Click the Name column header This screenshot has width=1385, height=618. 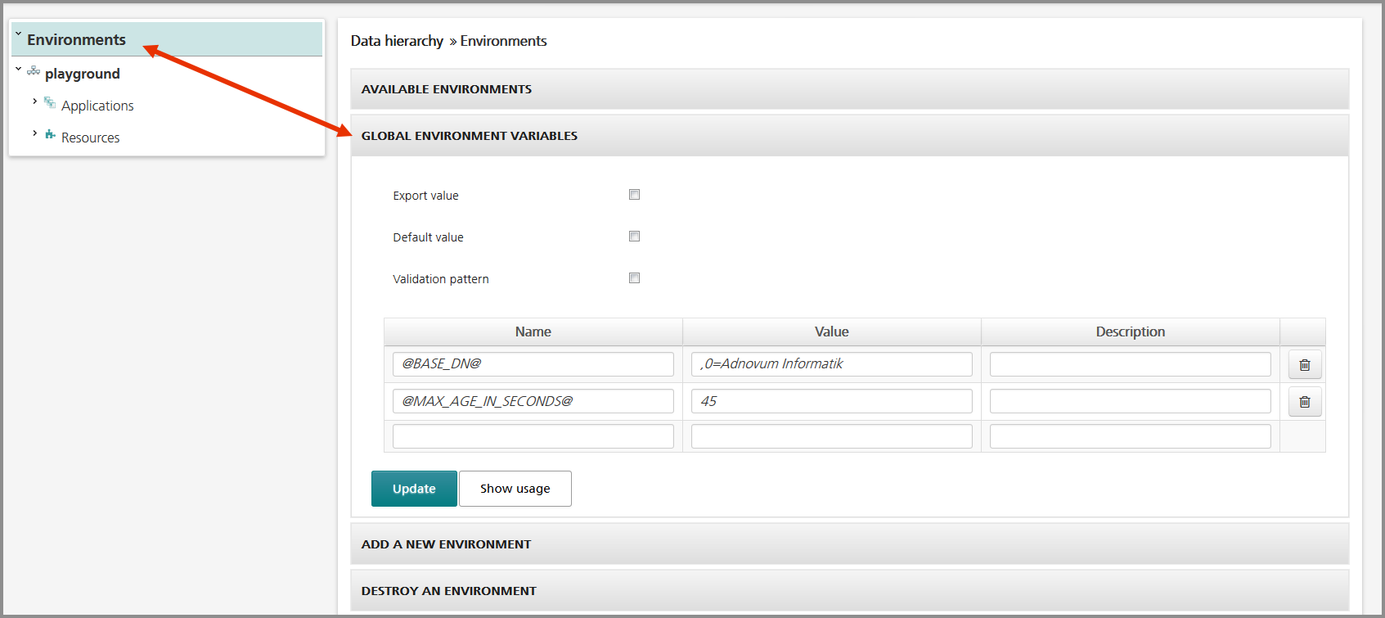(533, 332)
